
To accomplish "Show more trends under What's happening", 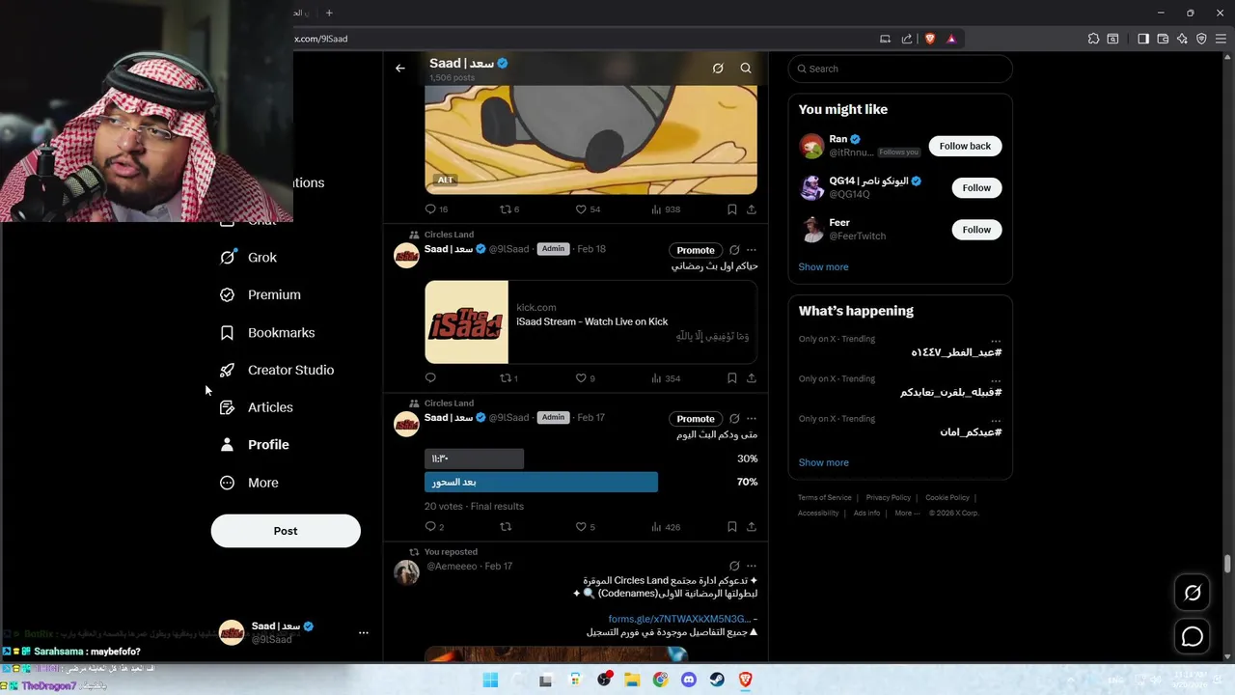I will (x=823, y=463).
